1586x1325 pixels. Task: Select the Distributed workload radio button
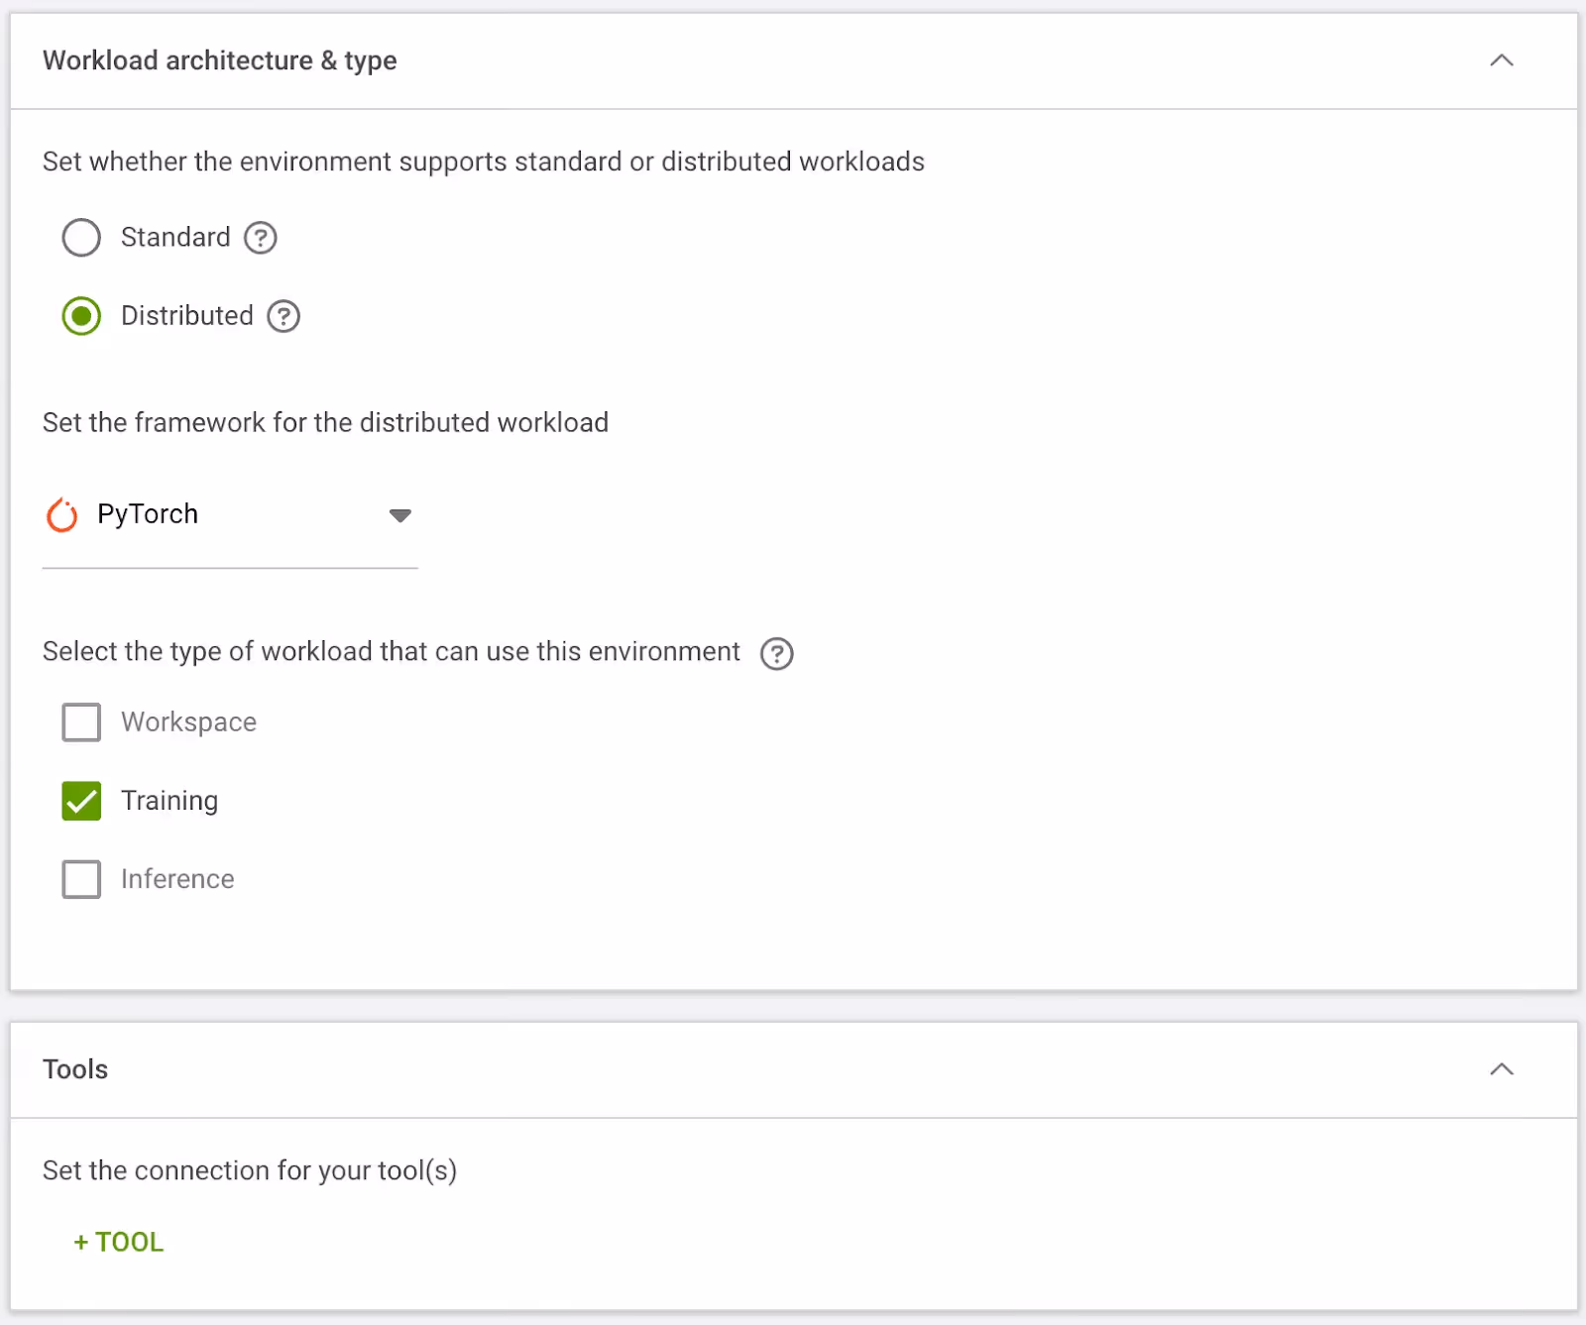[x=81, y=316]
